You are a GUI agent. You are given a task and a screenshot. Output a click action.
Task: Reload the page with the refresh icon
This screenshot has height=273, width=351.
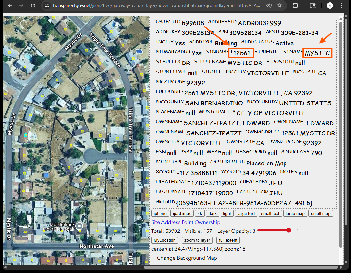33,5
